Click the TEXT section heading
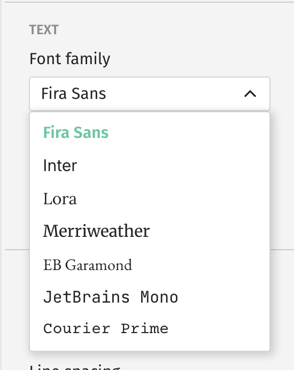This screenshot has height=370, width=294. [x=44, y=30]
